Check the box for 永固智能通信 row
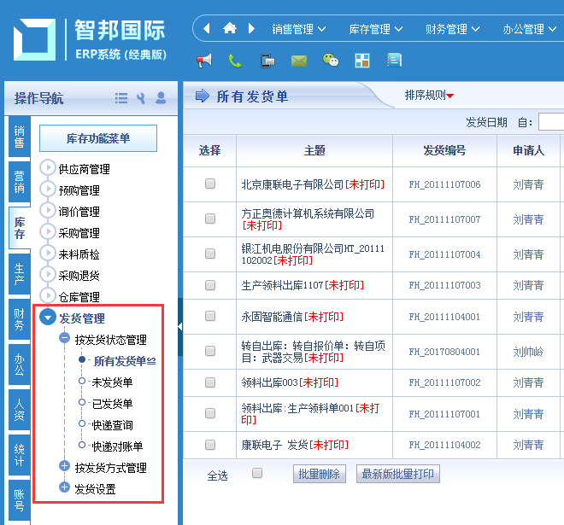564x525 pixels. pos(210,316)
